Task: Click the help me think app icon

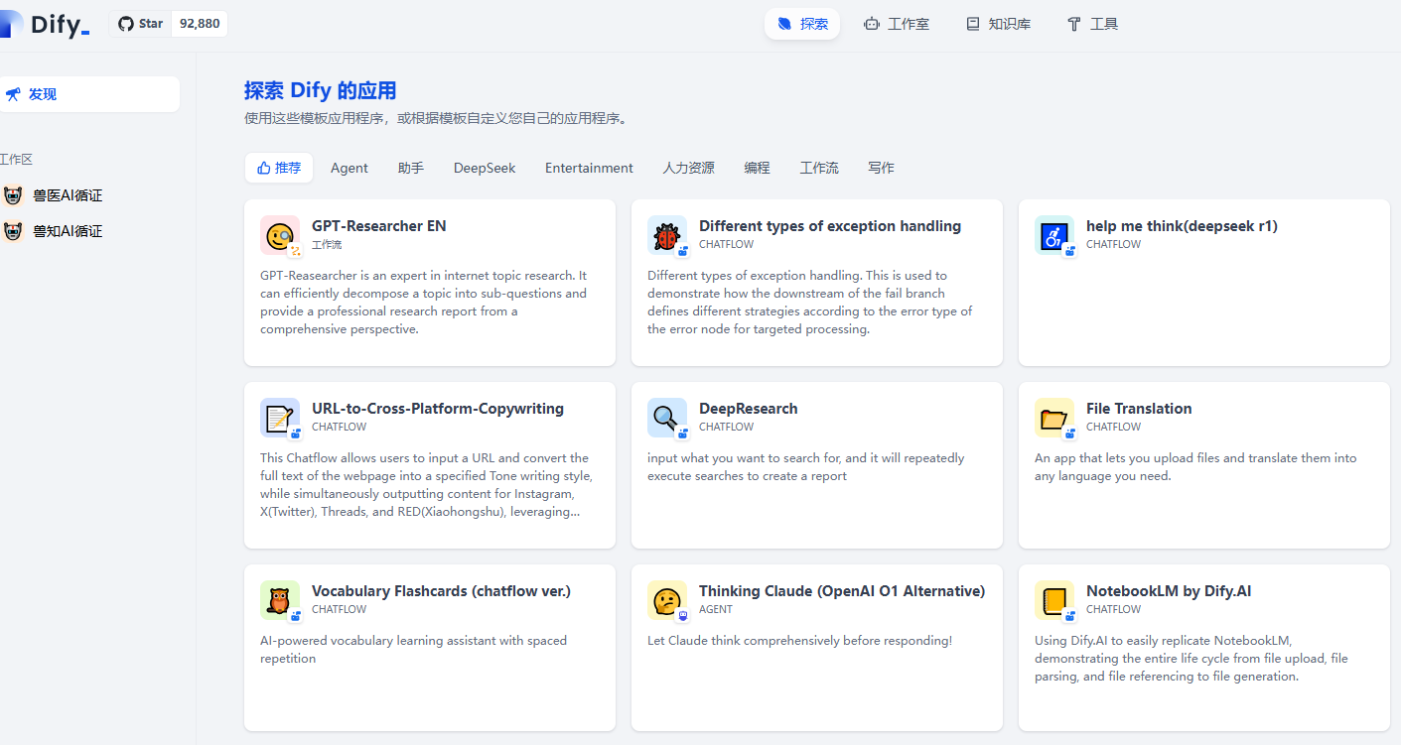Action: click(x=1054, y=235)
